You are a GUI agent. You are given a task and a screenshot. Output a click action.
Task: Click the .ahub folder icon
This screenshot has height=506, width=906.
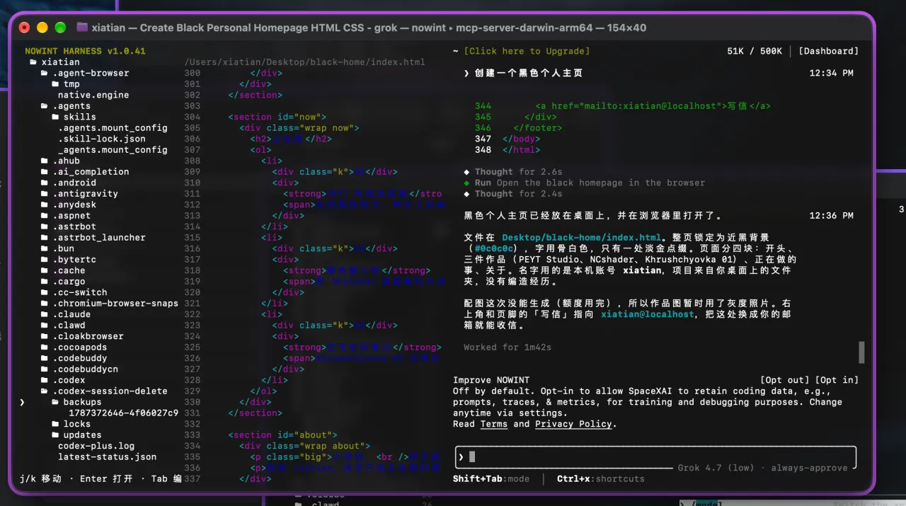click(x=45, y=161)
